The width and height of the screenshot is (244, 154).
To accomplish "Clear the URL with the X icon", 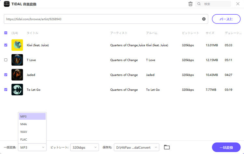I will [204, 19].
